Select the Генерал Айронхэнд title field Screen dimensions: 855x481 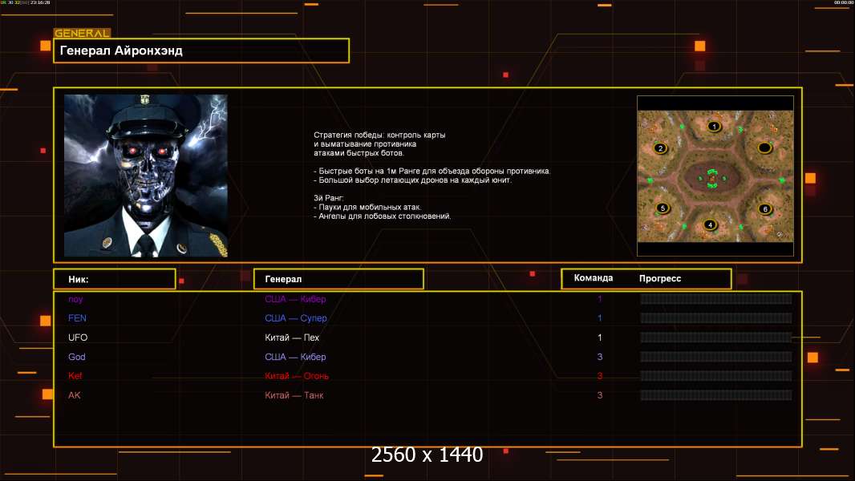click(201, 51)
